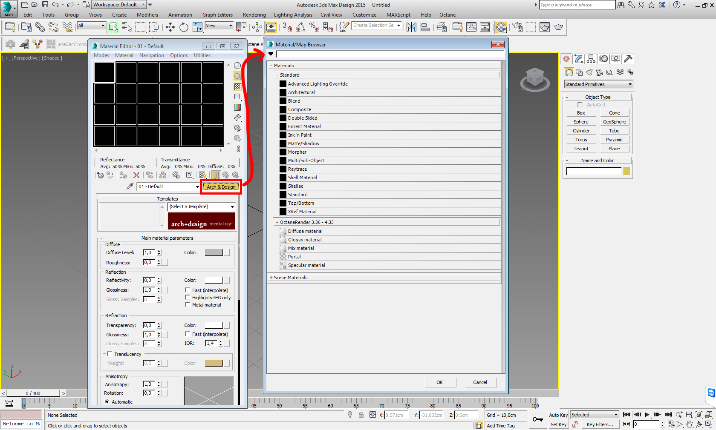Click Translucency color swatch
The width and height of the screenshot is (716, 430).
214,363
